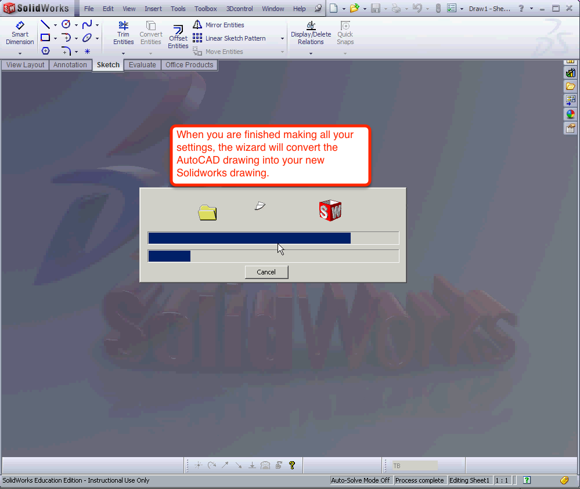Image resolution: width=580 pixels, height=489 pixels.
Task: Toggle the sketch status help question mark icon
Action: pyautogui.click(x=293, y=465)
